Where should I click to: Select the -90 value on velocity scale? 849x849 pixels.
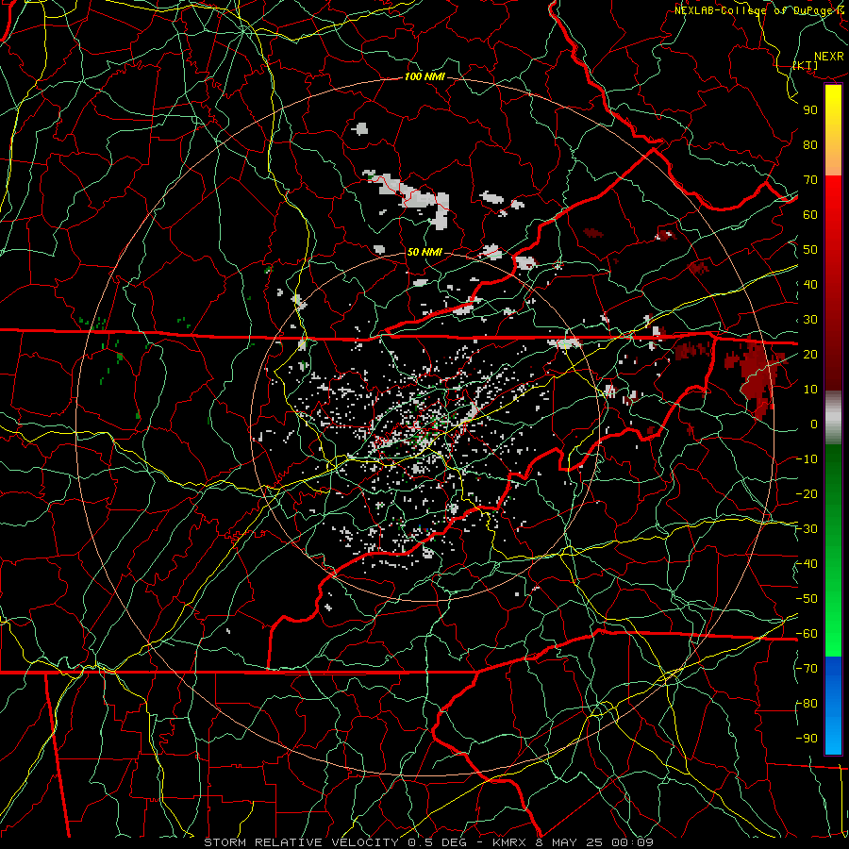click(x=807, y=739)
